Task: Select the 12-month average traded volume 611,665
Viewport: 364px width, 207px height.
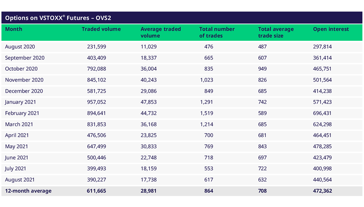Action: pyautogui.click(x=96, y=191)
